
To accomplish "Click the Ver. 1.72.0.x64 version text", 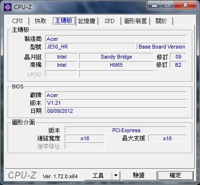I will [x=60, y=176].
